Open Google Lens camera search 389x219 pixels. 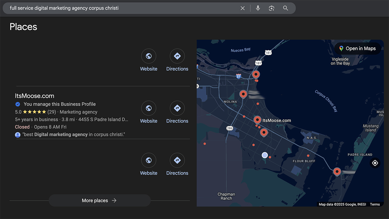[x=272, y=8]
